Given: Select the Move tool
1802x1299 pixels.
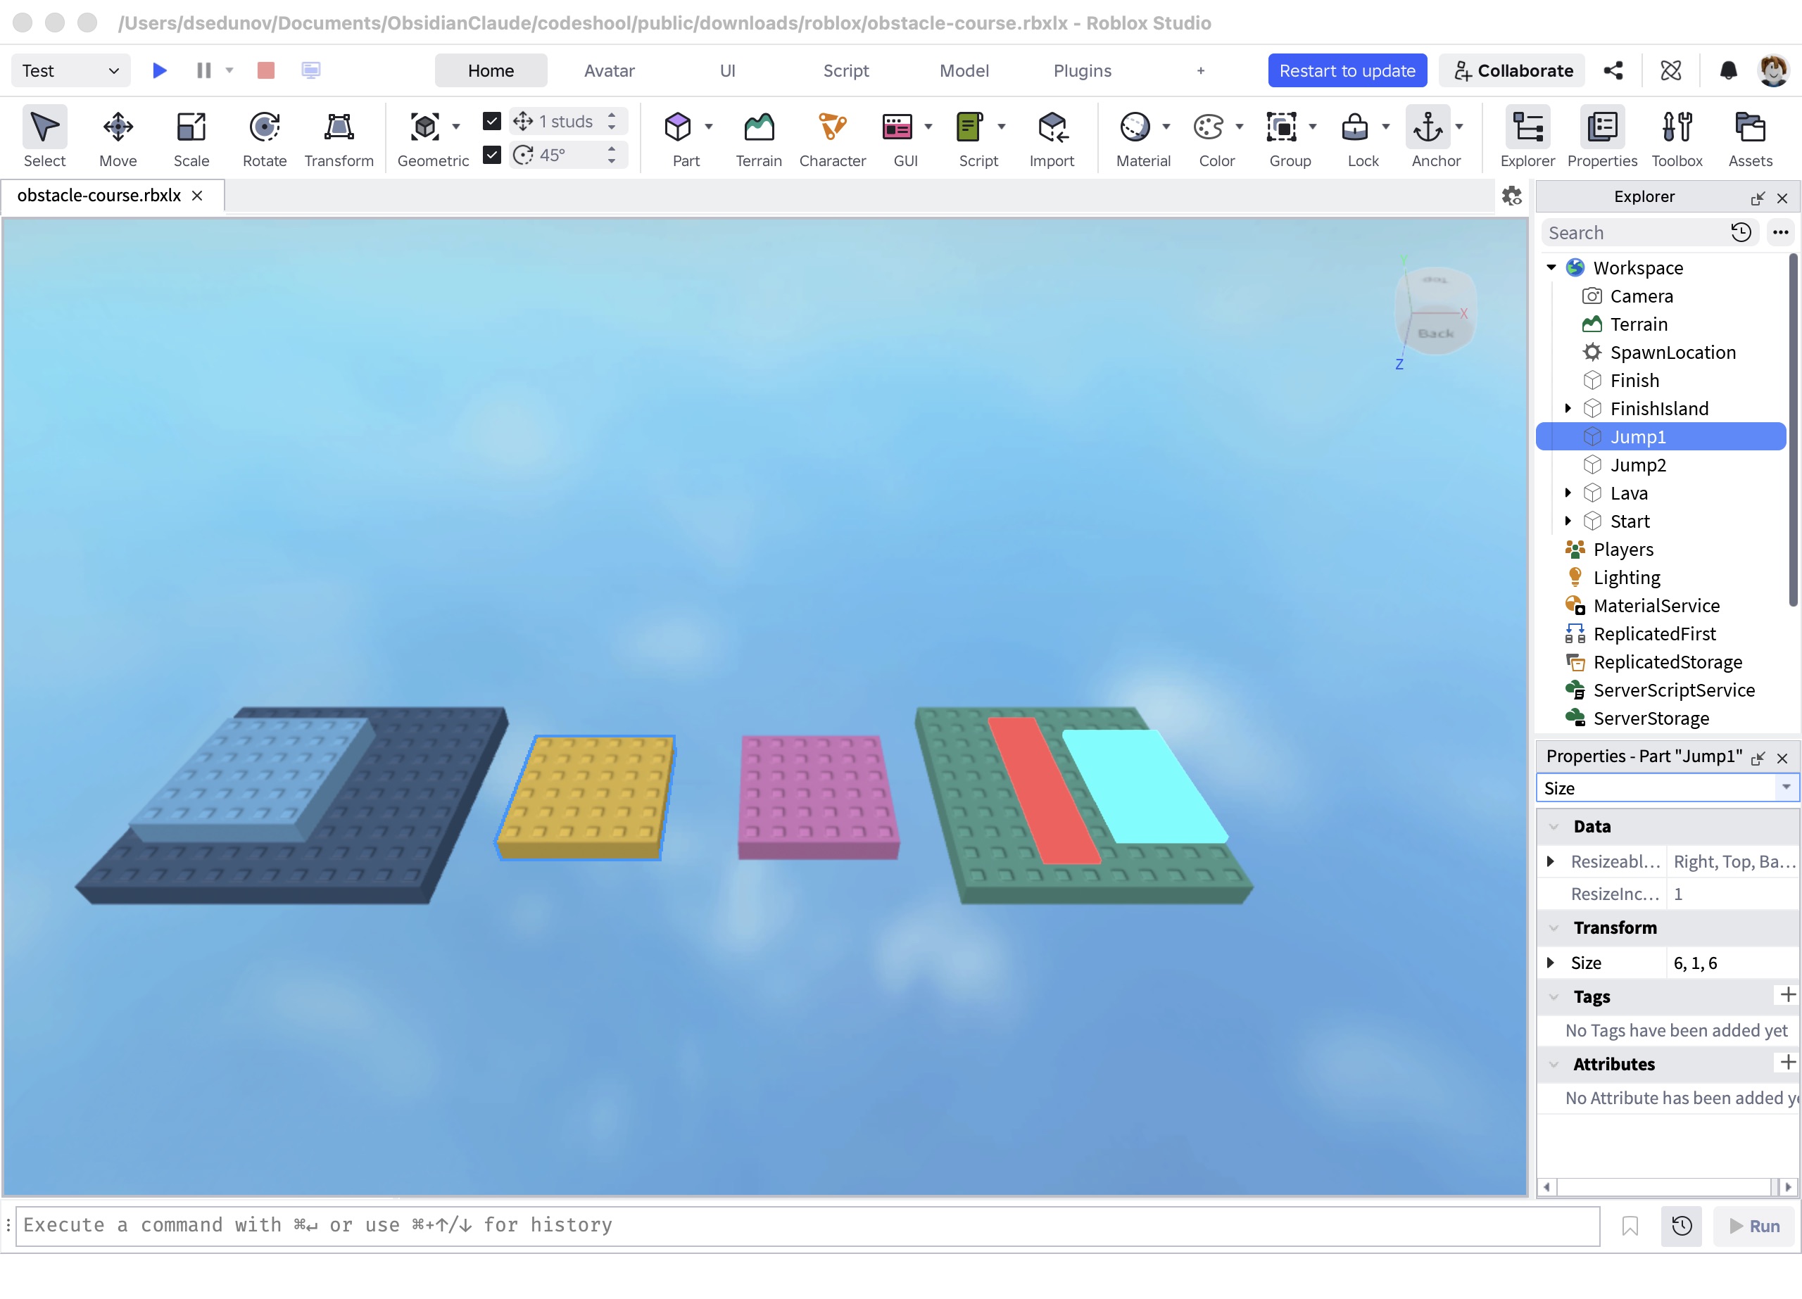Looking at the screenshot, I should [118, 137].
